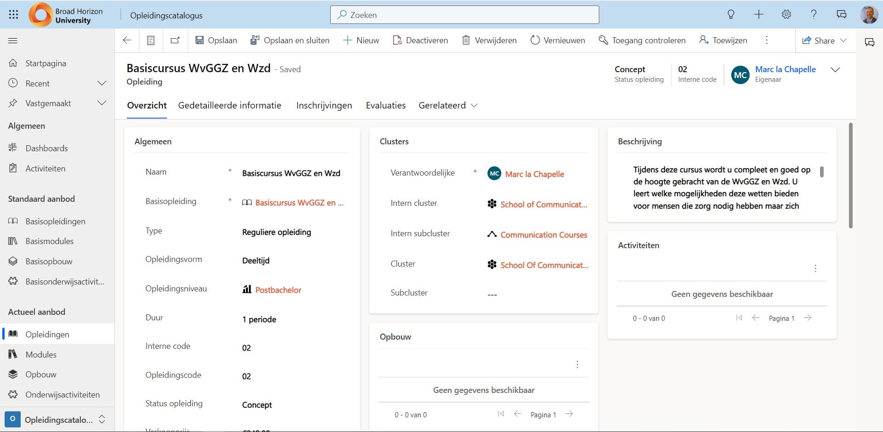Click Vernieuwen to refresh

click(x=557, y=40)
